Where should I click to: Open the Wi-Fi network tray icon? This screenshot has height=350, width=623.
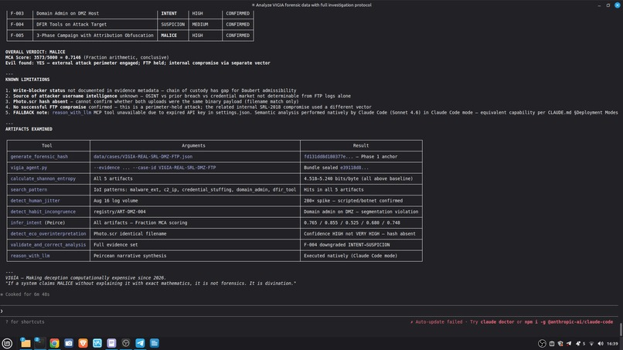point(591,344)
